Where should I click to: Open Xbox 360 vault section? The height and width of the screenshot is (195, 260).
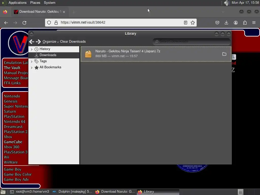(12, 147)
